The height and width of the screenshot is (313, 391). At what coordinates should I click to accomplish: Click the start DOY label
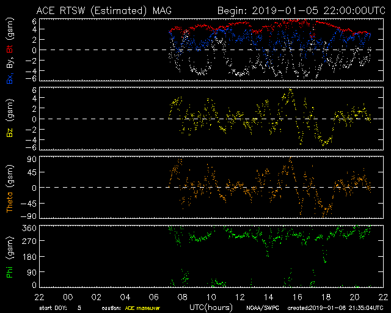tap(54, 307)
